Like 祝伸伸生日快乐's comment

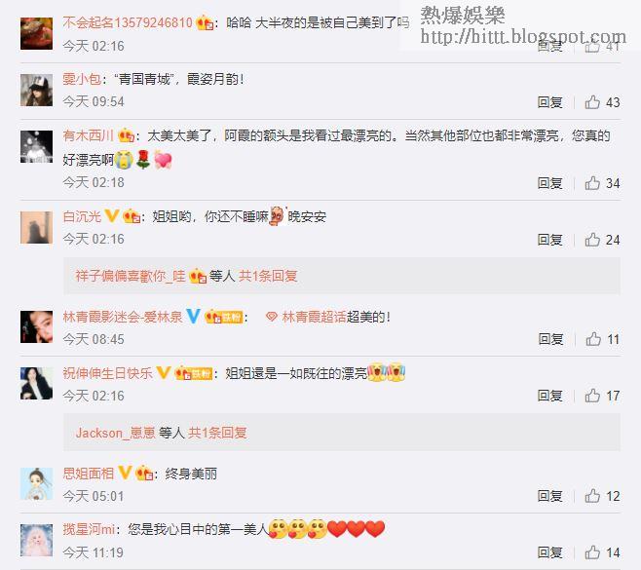point(592,396)
